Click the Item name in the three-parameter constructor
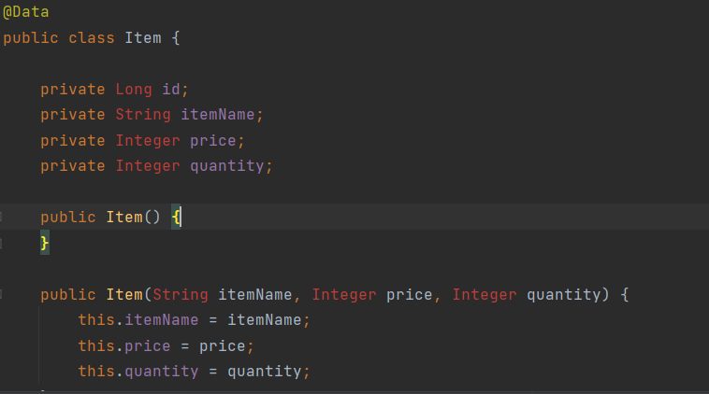The height and width of the screenshot is (394, 709). tap(124, 295)
